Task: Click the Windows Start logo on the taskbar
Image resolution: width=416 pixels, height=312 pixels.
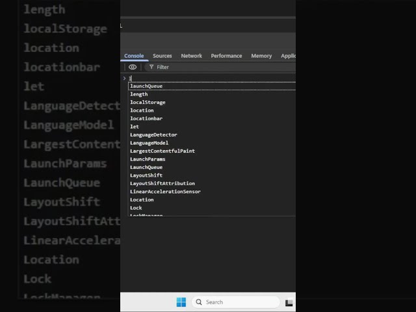Action: (181, 302)
